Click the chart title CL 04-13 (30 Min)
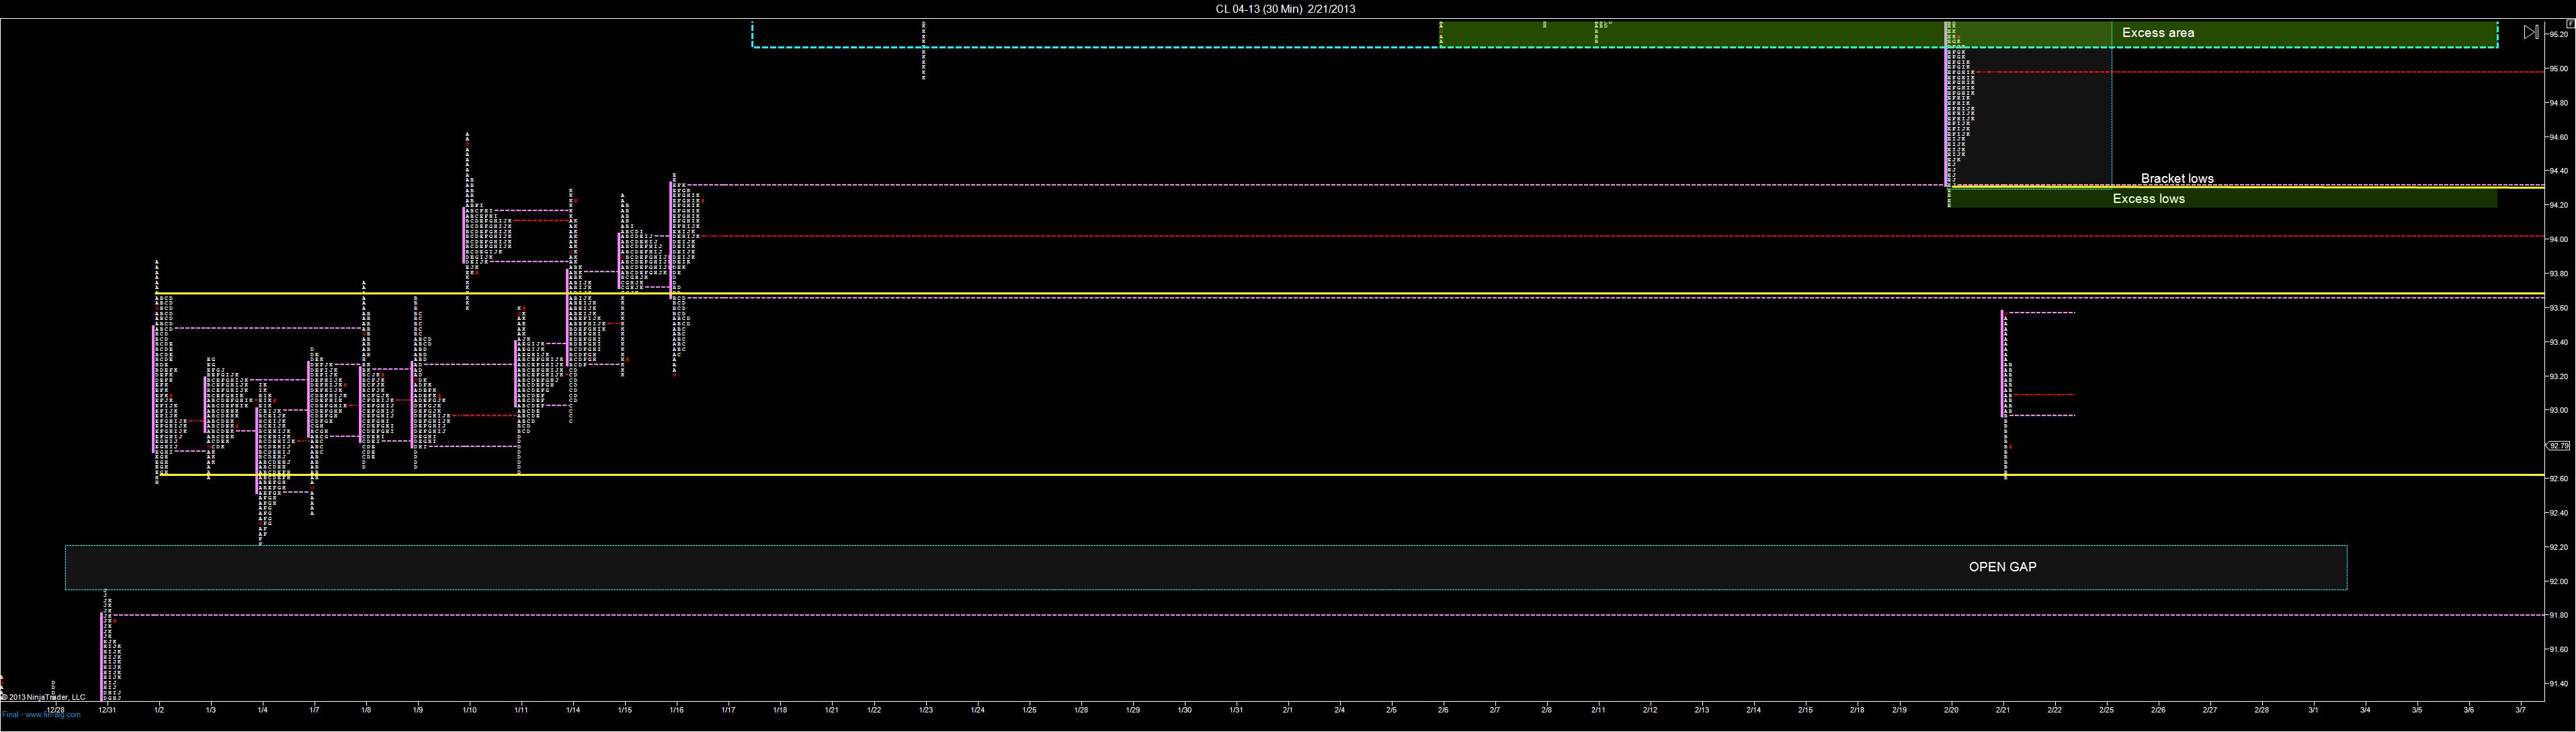The image size is (2576, 732). click(1258, 9)
